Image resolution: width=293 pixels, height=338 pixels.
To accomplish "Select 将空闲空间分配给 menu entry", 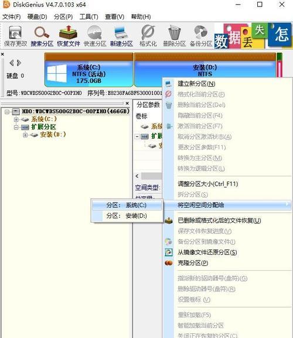I will click(x=227, y=204).
